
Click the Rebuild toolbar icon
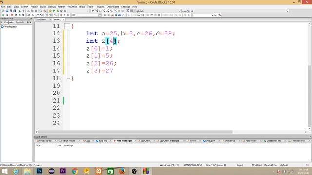[61, 11]
